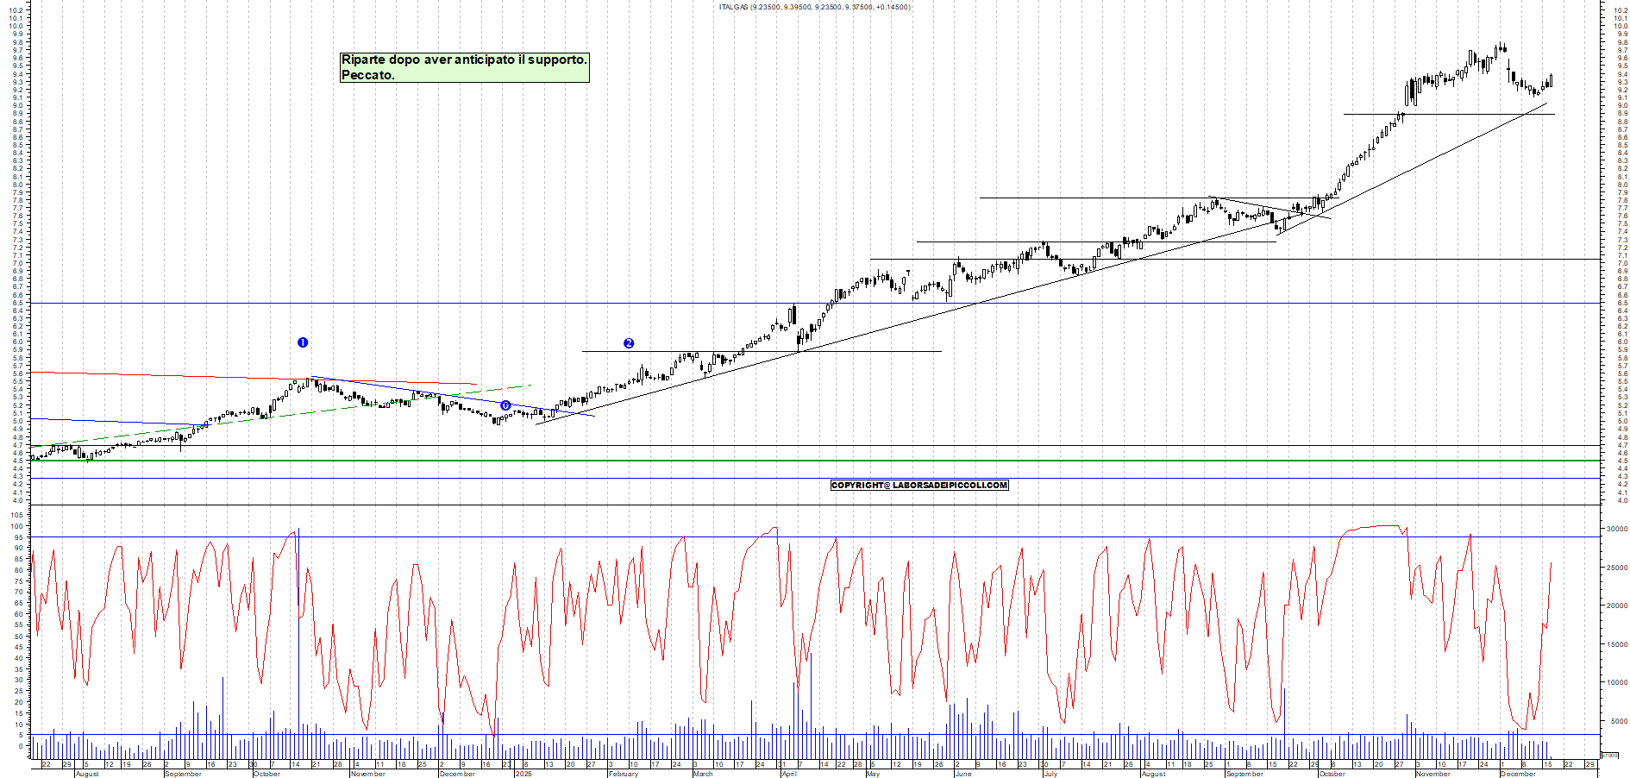Select the thick green horizontal support line
The height and width of the screenshot is (778, 1630).
tap(776, 461)
